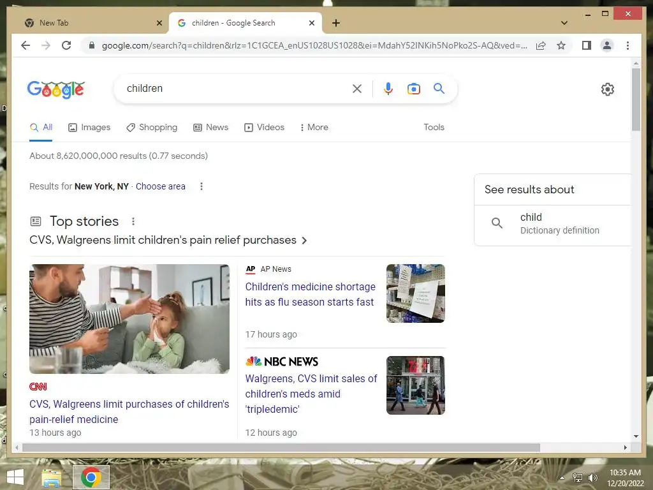Click scrollbar down arrow
This screenshot has height=490, width=653.
(636, 436)
